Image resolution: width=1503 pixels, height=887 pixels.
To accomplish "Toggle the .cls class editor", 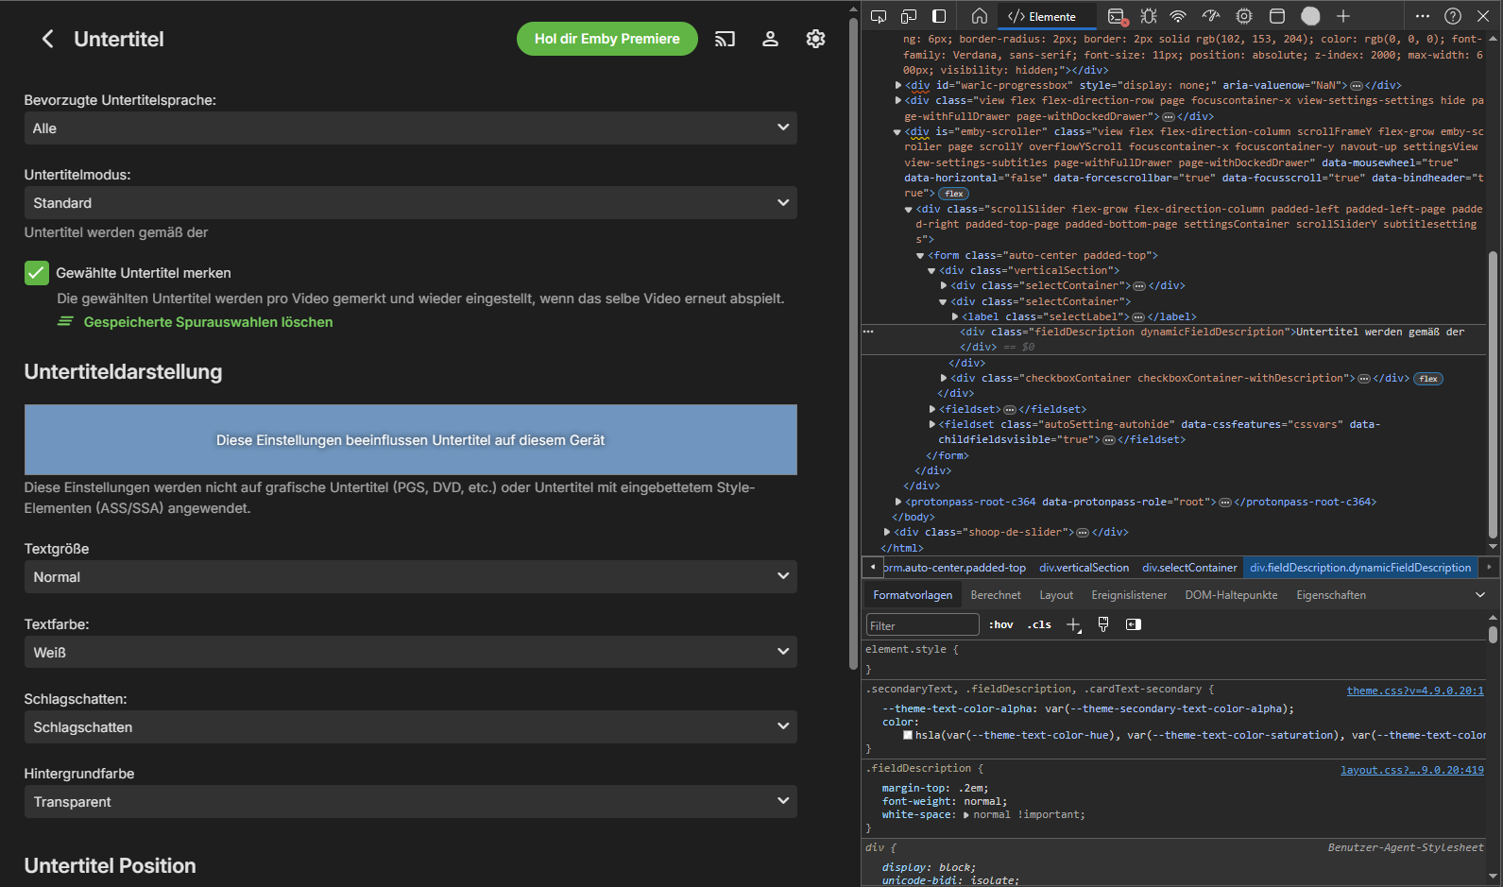I will (1039, 624).
